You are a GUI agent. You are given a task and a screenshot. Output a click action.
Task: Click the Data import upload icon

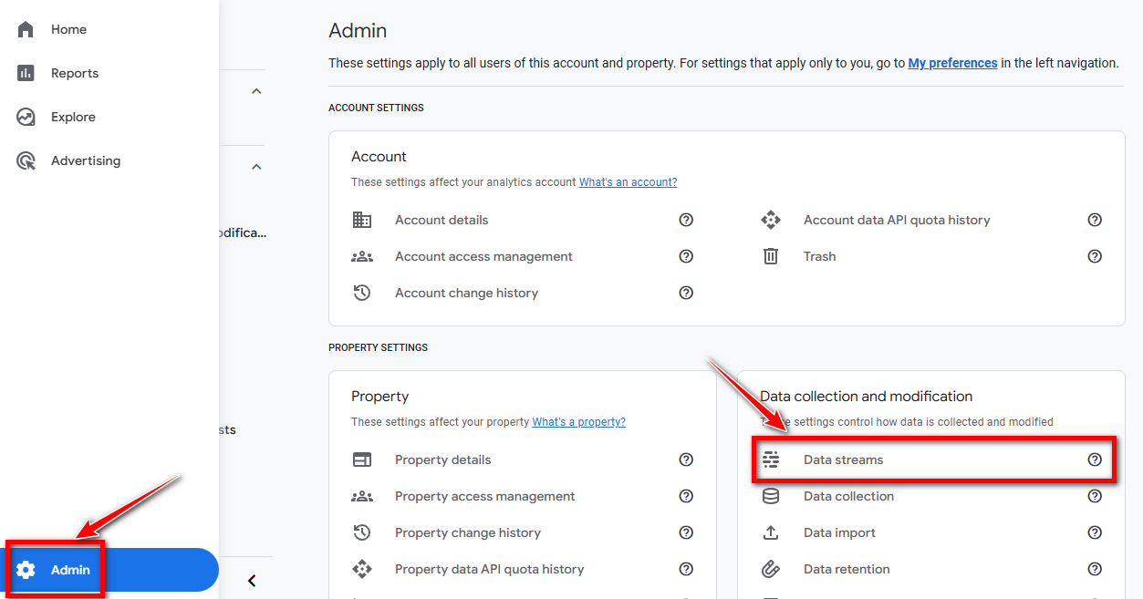[771, 532]
